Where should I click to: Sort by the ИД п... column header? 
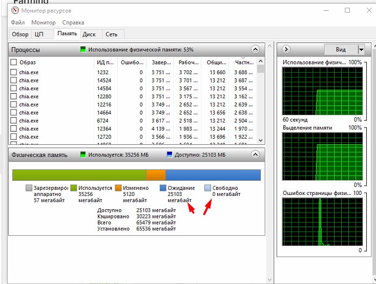click(106, 62)
